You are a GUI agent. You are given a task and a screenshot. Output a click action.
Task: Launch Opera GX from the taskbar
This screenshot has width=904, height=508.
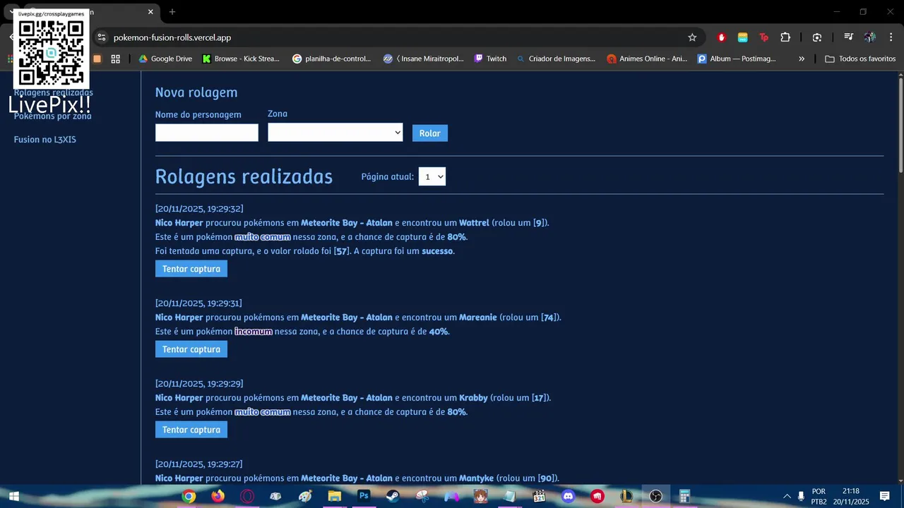pyautogui.click(x=246, y=496)
